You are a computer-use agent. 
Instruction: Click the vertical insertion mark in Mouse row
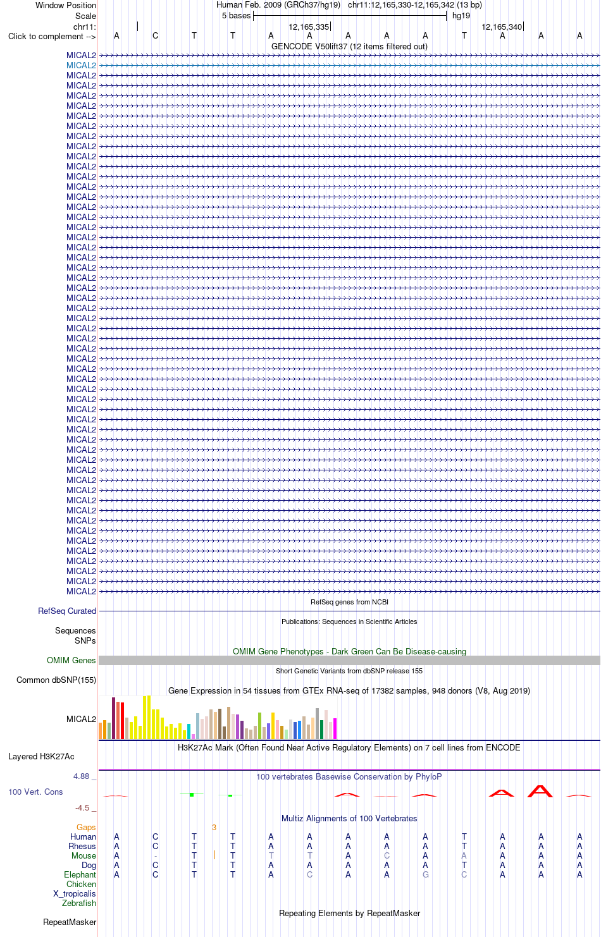coord(215,855)
